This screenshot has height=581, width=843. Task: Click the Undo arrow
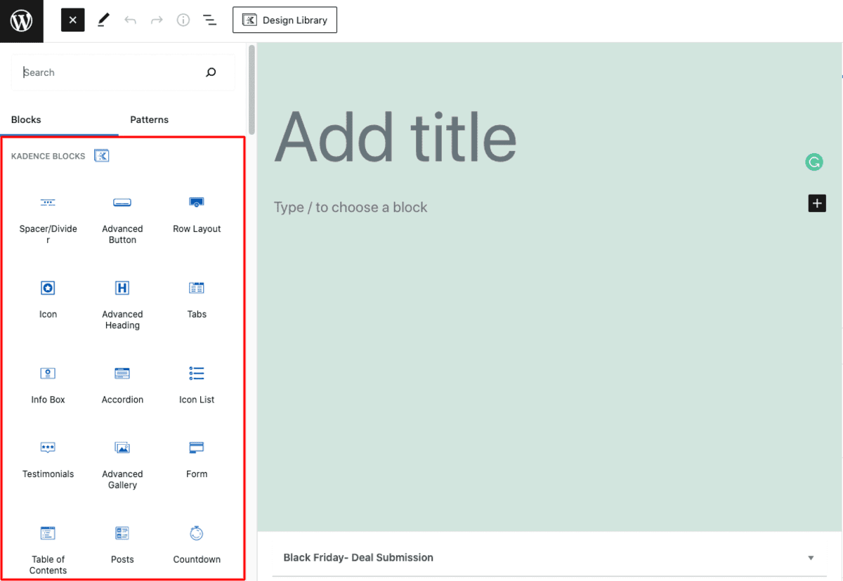(130, 20)
